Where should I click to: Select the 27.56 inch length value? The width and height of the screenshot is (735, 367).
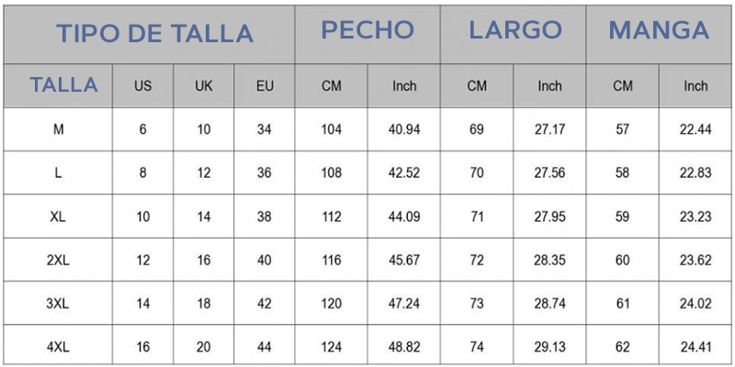(549, 172)
